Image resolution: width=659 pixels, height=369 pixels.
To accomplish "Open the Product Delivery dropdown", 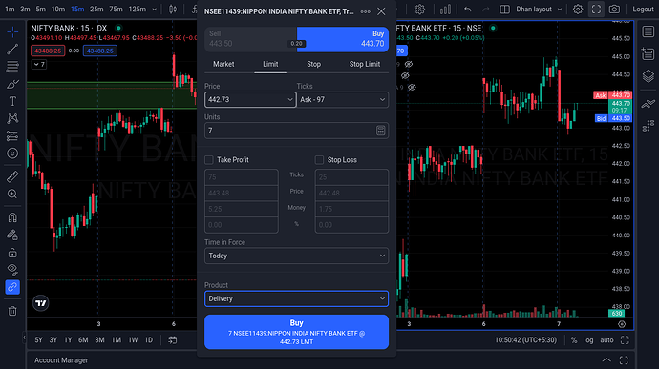I will (x=296, y=298).
